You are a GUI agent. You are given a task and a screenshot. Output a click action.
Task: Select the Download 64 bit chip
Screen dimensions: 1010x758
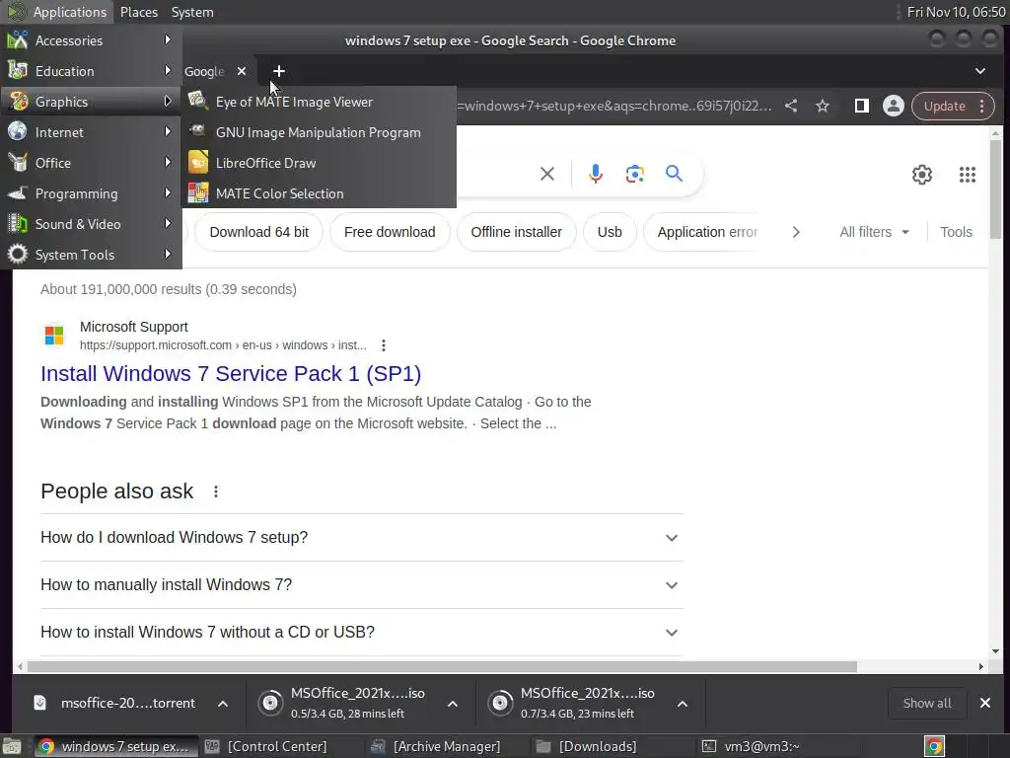click(259, 232)
